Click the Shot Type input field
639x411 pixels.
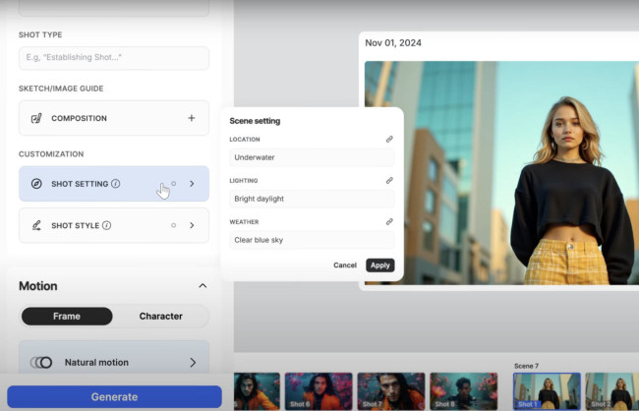[114, 58]
